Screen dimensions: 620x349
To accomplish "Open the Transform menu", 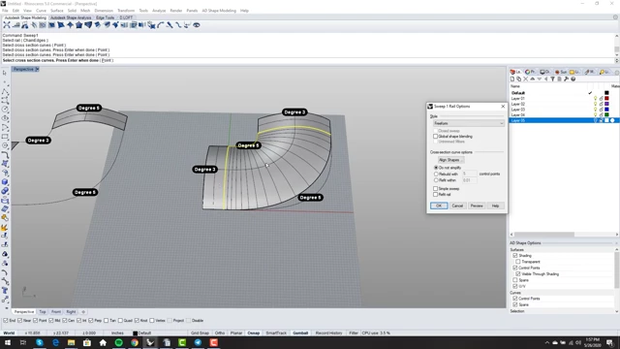I will (x=126, y=11).
